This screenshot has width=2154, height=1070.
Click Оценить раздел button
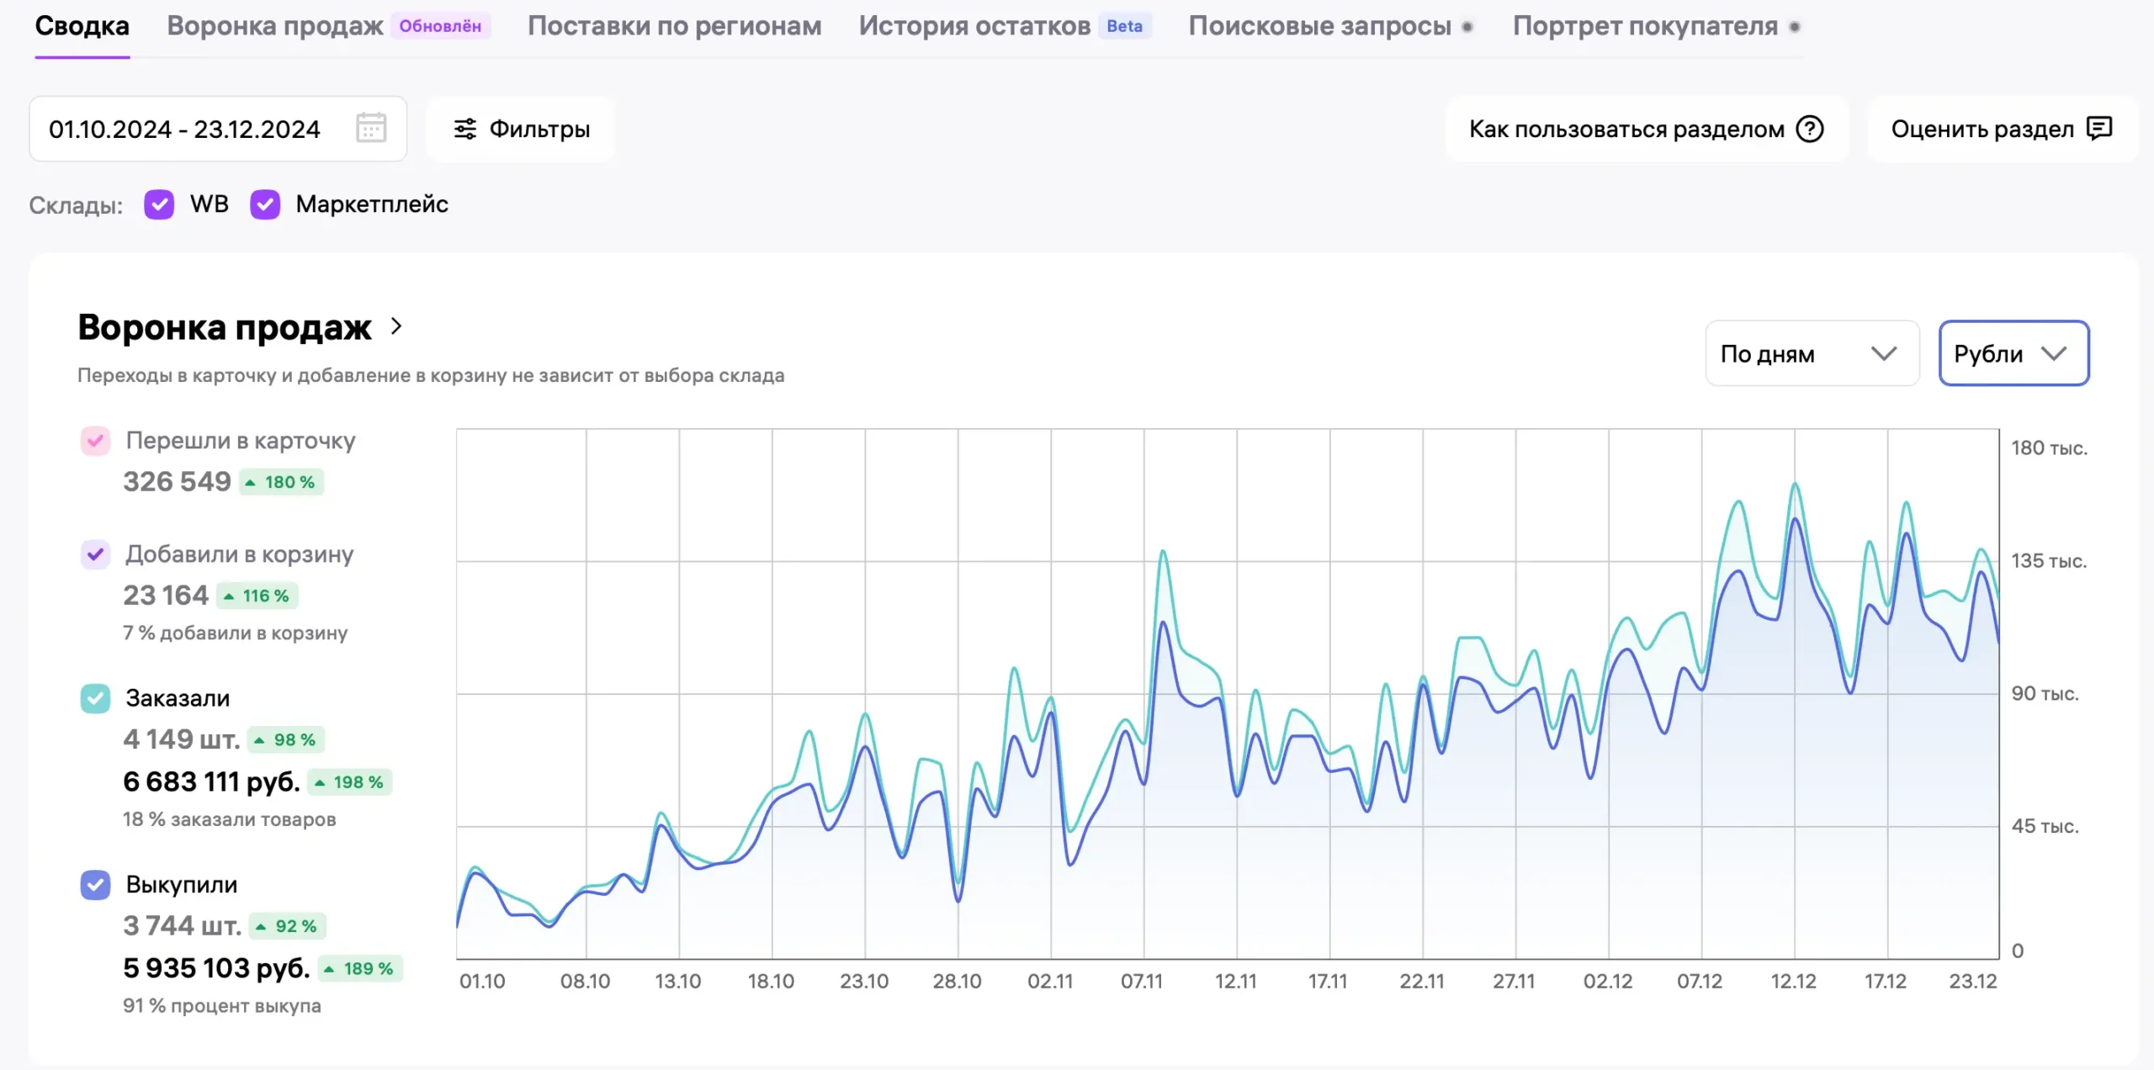point(2001,129)
